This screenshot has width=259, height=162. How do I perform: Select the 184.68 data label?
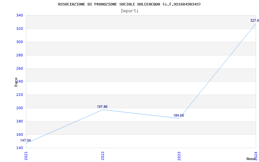coord(179,115)
